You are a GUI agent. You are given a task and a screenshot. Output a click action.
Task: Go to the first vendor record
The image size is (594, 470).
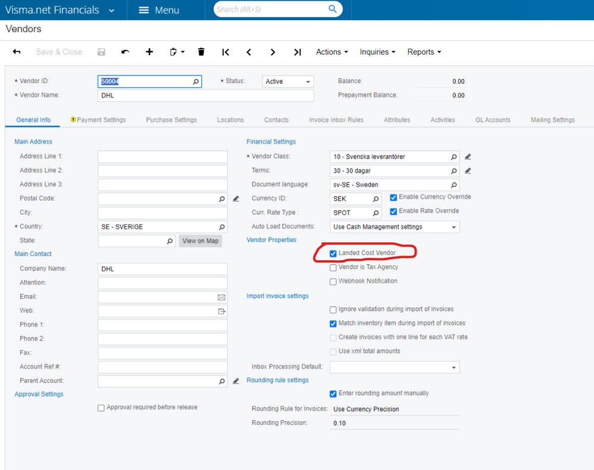pos(226,52)
